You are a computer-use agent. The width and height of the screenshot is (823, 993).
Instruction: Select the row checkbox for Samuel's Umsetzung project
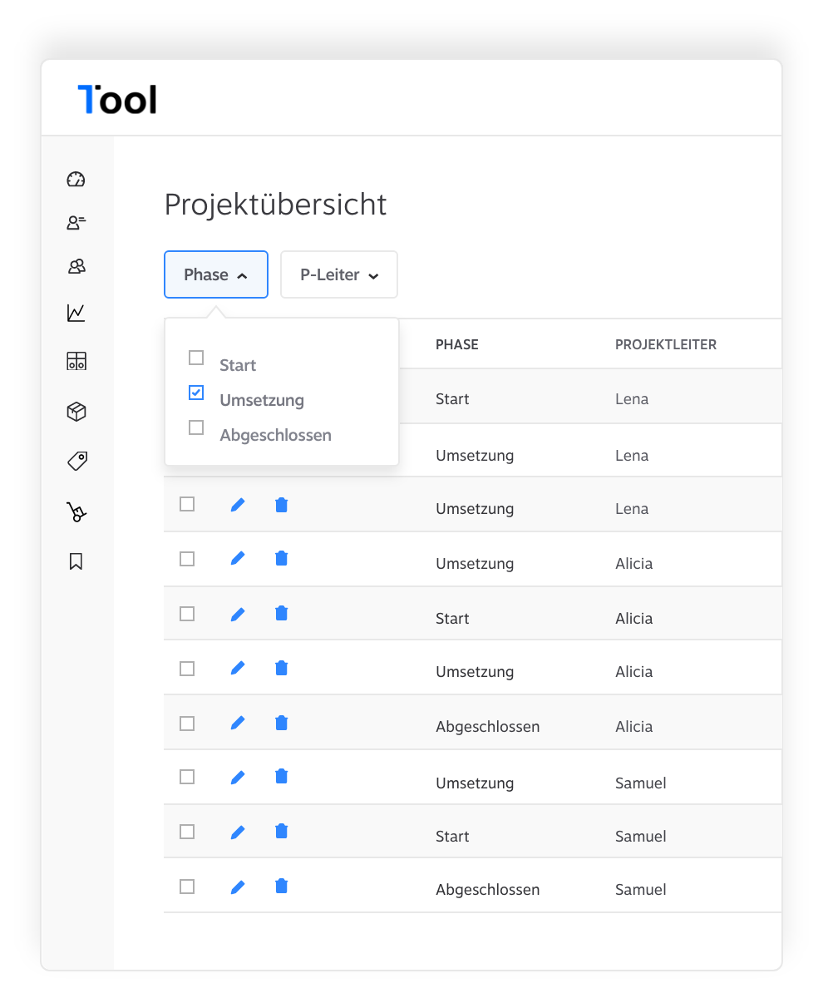pyautogui.click(x=187, y=777)
